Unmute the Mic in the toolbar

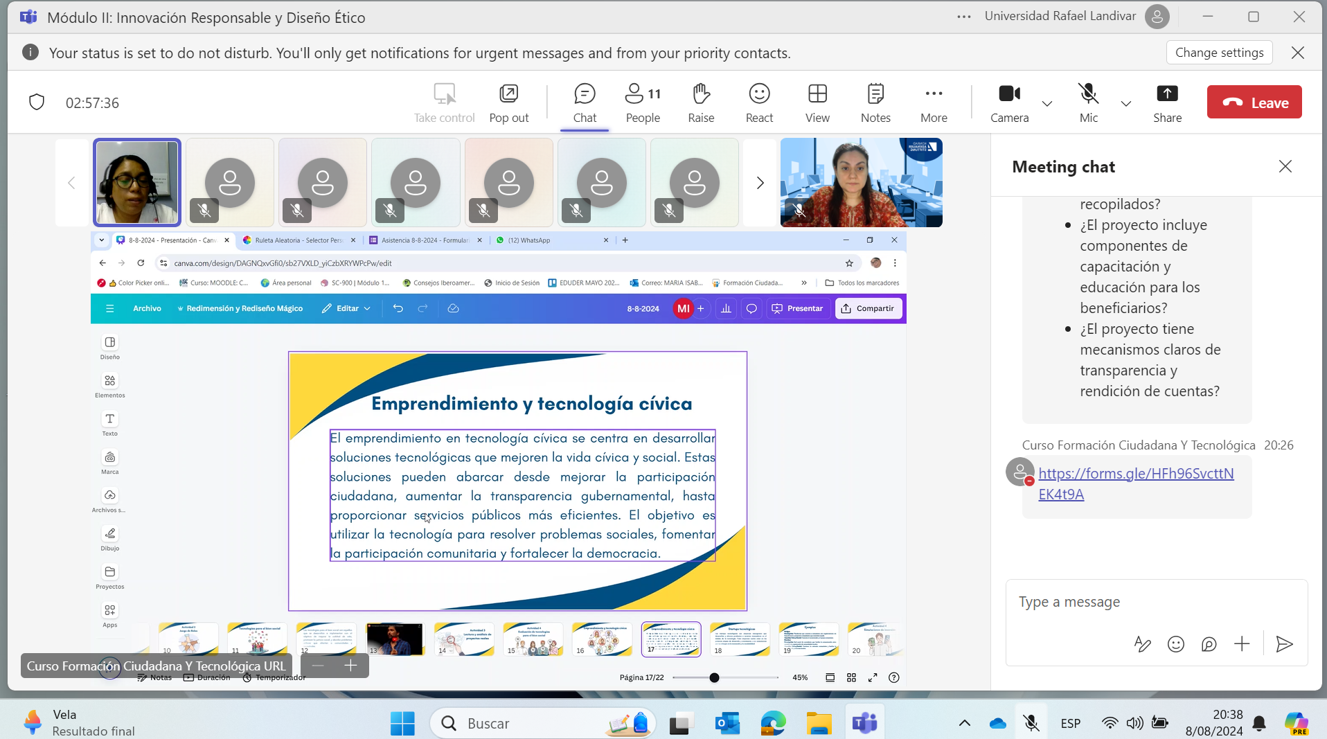(x=1088, y=103)
